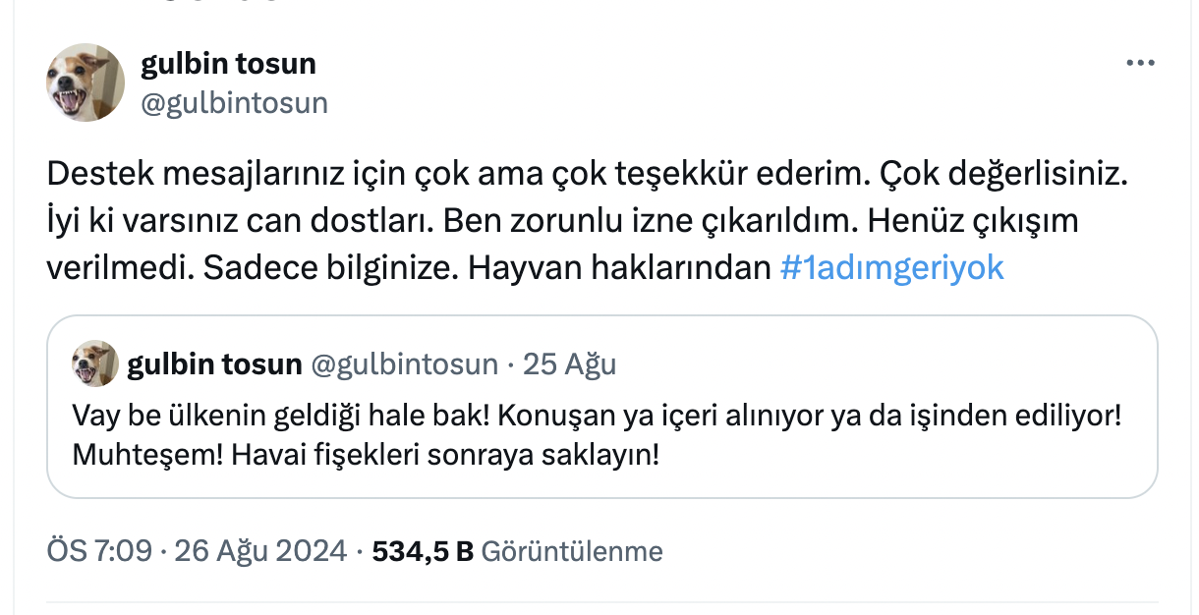Click the 26 Ağu 2024 date

click(260, 551)
